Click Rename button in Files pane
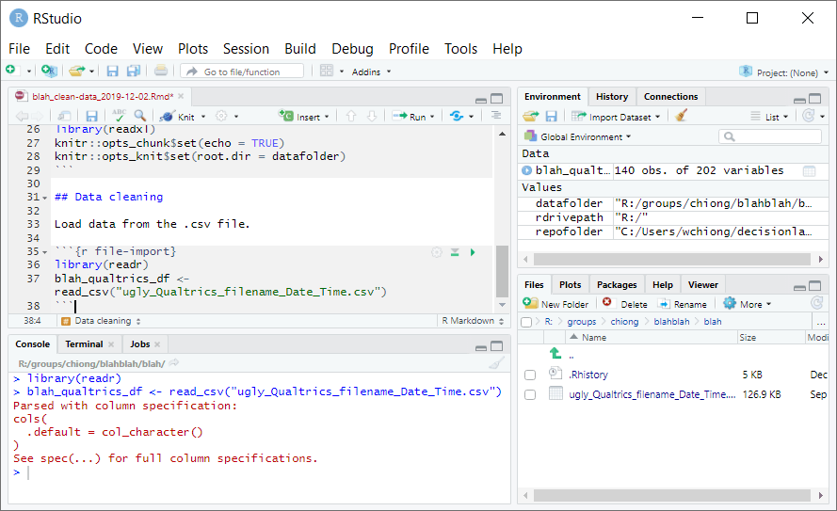This screenshot has width=837, height=511. tap(683, 304)
